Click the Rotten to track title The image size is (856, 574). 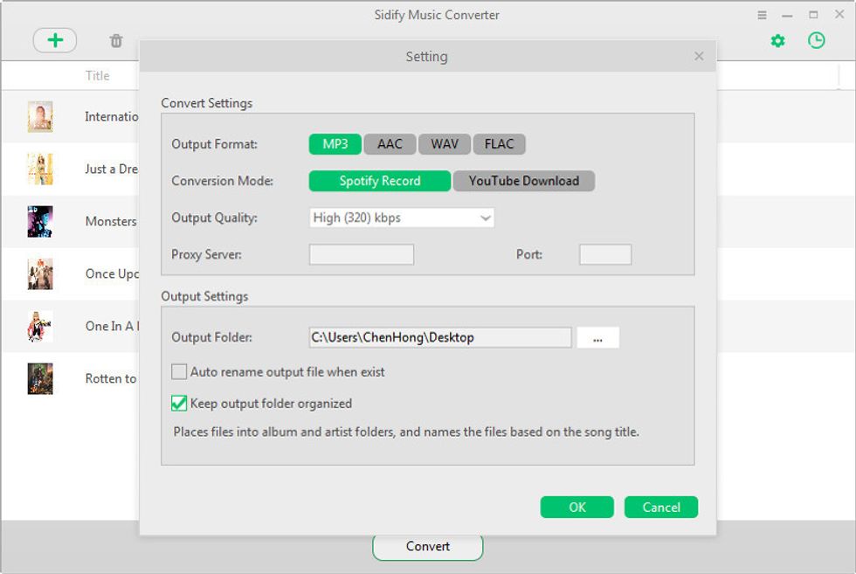(111, 378)
